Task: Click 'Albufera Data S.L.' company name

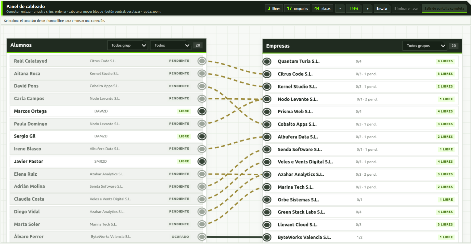Action: 298,137
